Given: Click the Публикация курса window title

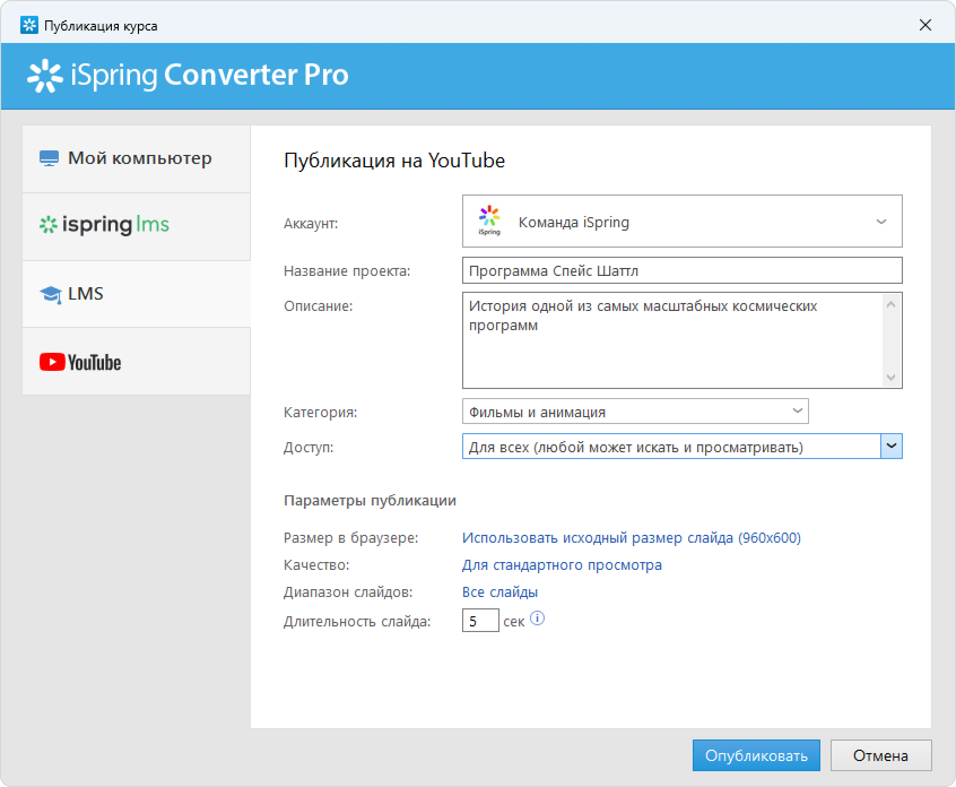Looking at the screenshot, I should [101, 26].
